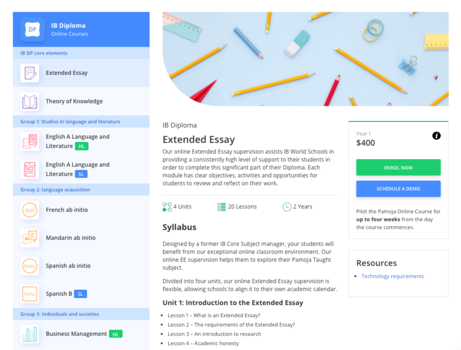Viewport: 461px width, 350px height.
Task: Click the Group 2 language acquisition heading
Action: point(55,190)
